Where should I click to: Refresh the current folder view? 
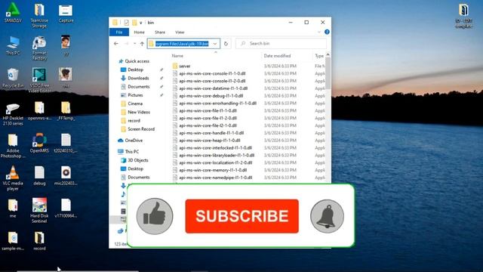pos(226,44)
